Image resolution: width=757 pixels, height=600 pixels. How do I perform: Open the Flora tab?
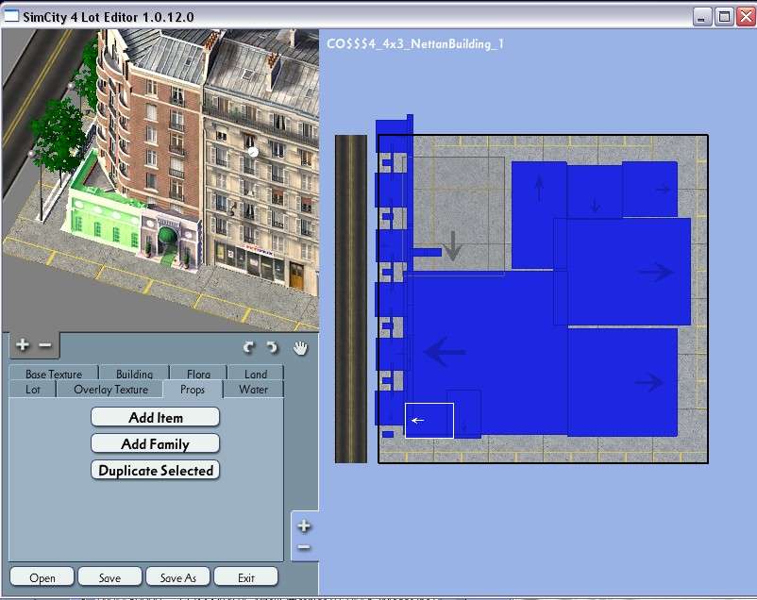click(x=198, y=374)
